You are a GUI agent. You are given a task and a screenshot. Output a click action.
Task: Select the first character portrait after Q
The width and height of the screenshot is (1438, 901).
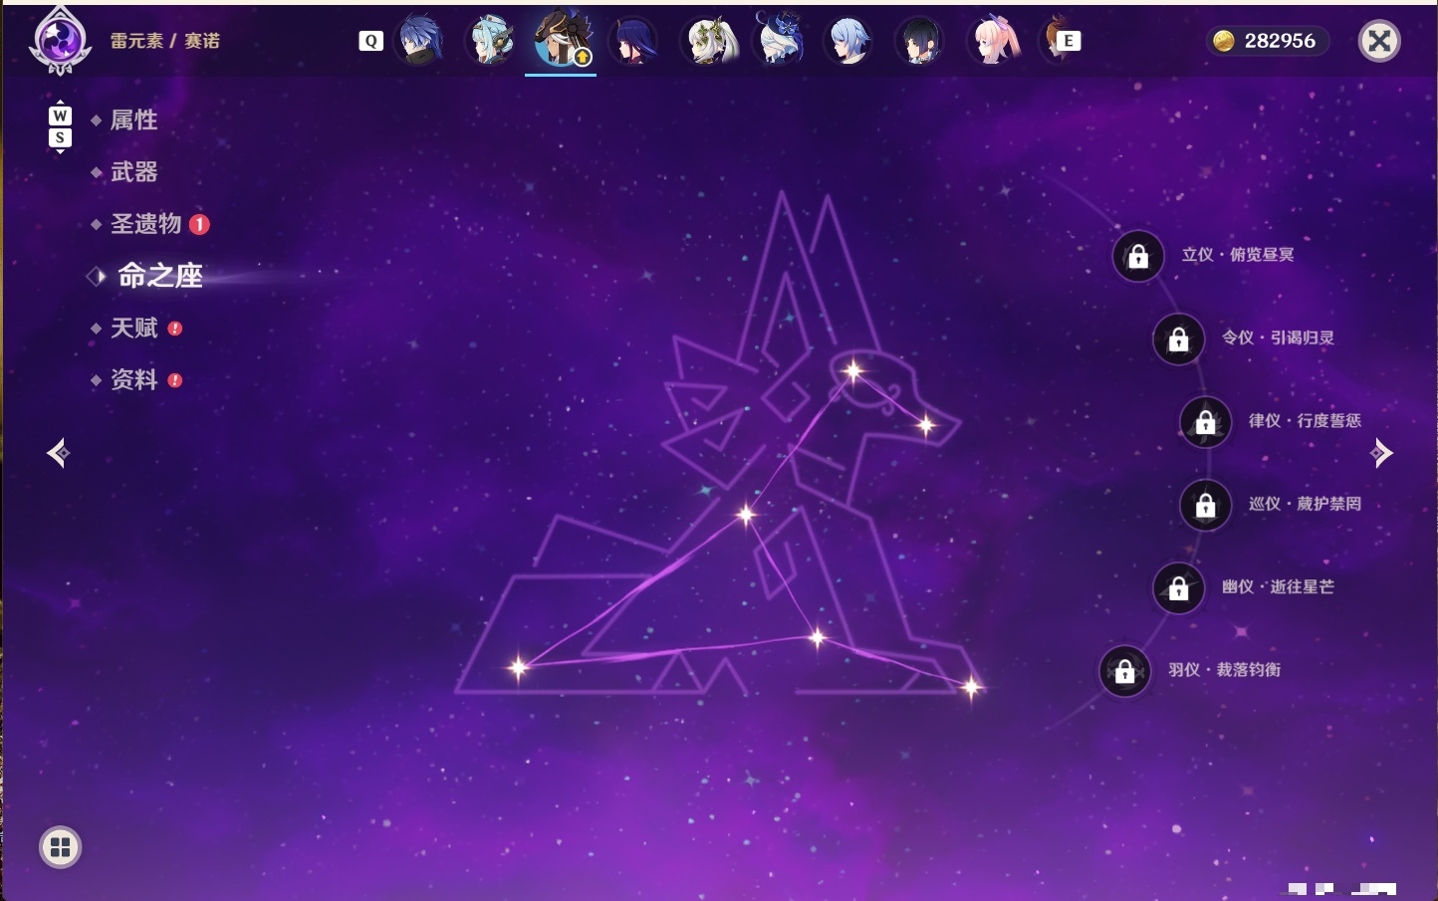point(419,41)
